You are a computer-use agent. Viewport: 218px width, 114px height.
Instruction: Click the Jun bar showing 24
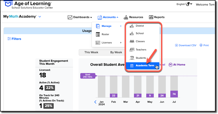162,95
